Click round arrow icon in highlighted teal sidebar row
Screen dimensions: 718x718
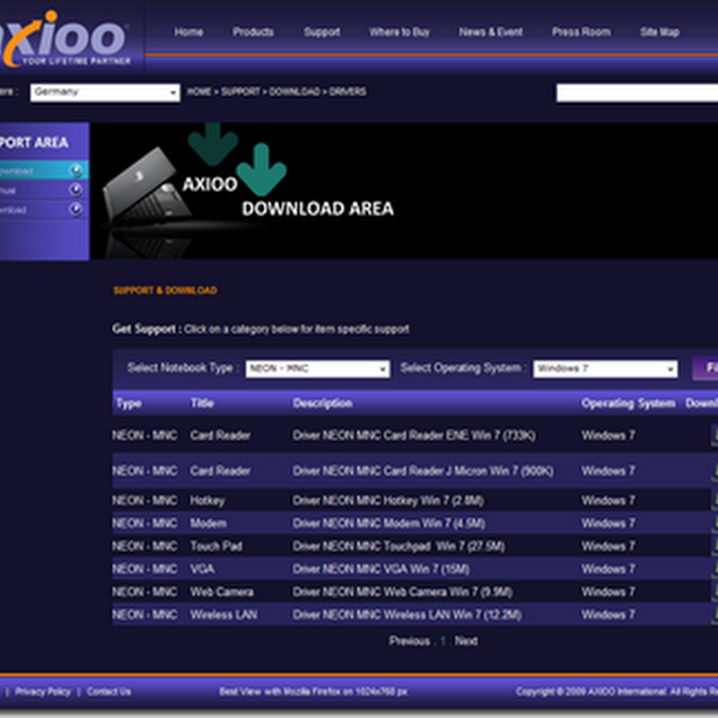coord(75,171)
